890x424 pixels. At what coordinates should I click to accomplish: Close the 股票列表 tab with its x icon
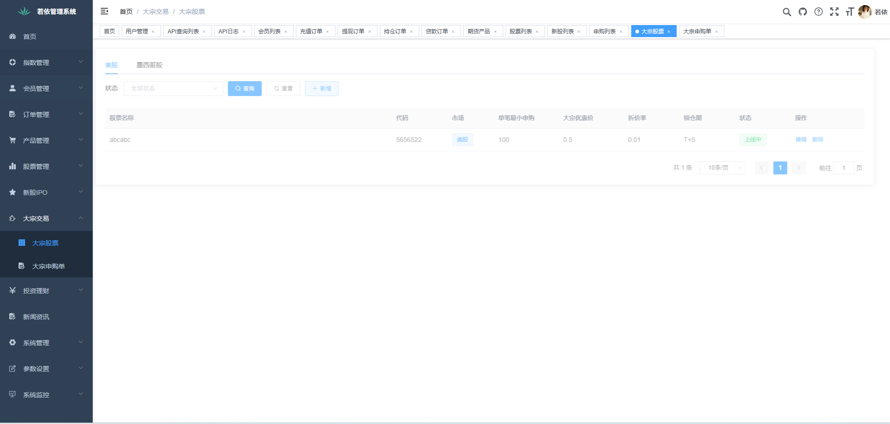point(537,32)
